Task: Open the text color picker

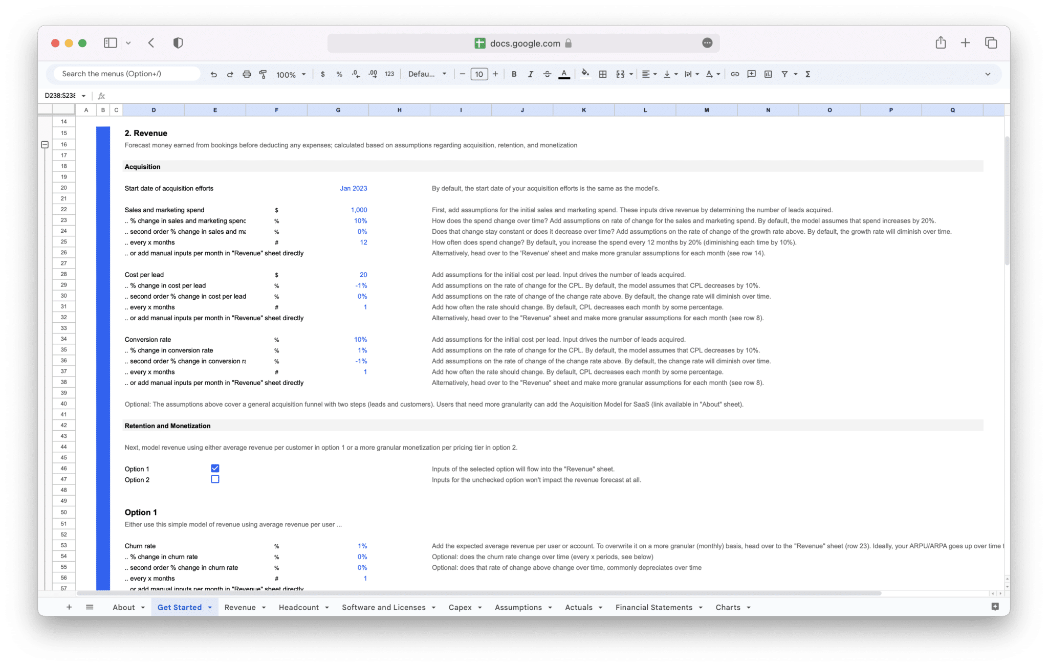Action: (x=563, y=74)
